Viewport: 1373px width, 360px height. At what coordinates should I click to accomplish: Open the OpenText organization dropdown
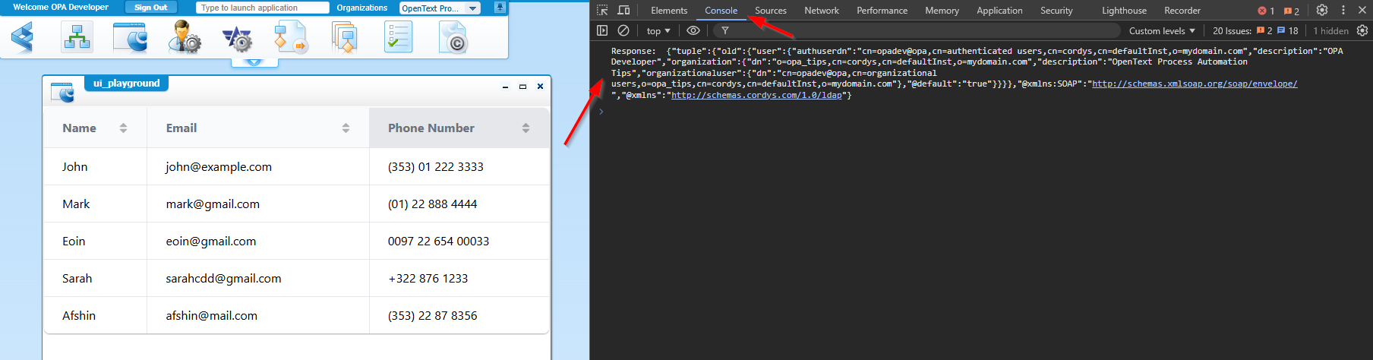[440, 8]
